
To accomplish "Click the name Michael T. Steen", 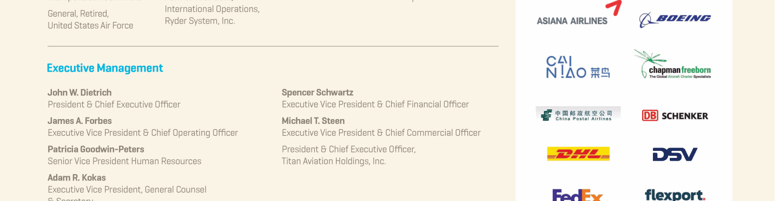I will pyautogui.click(x=313, y=121).
